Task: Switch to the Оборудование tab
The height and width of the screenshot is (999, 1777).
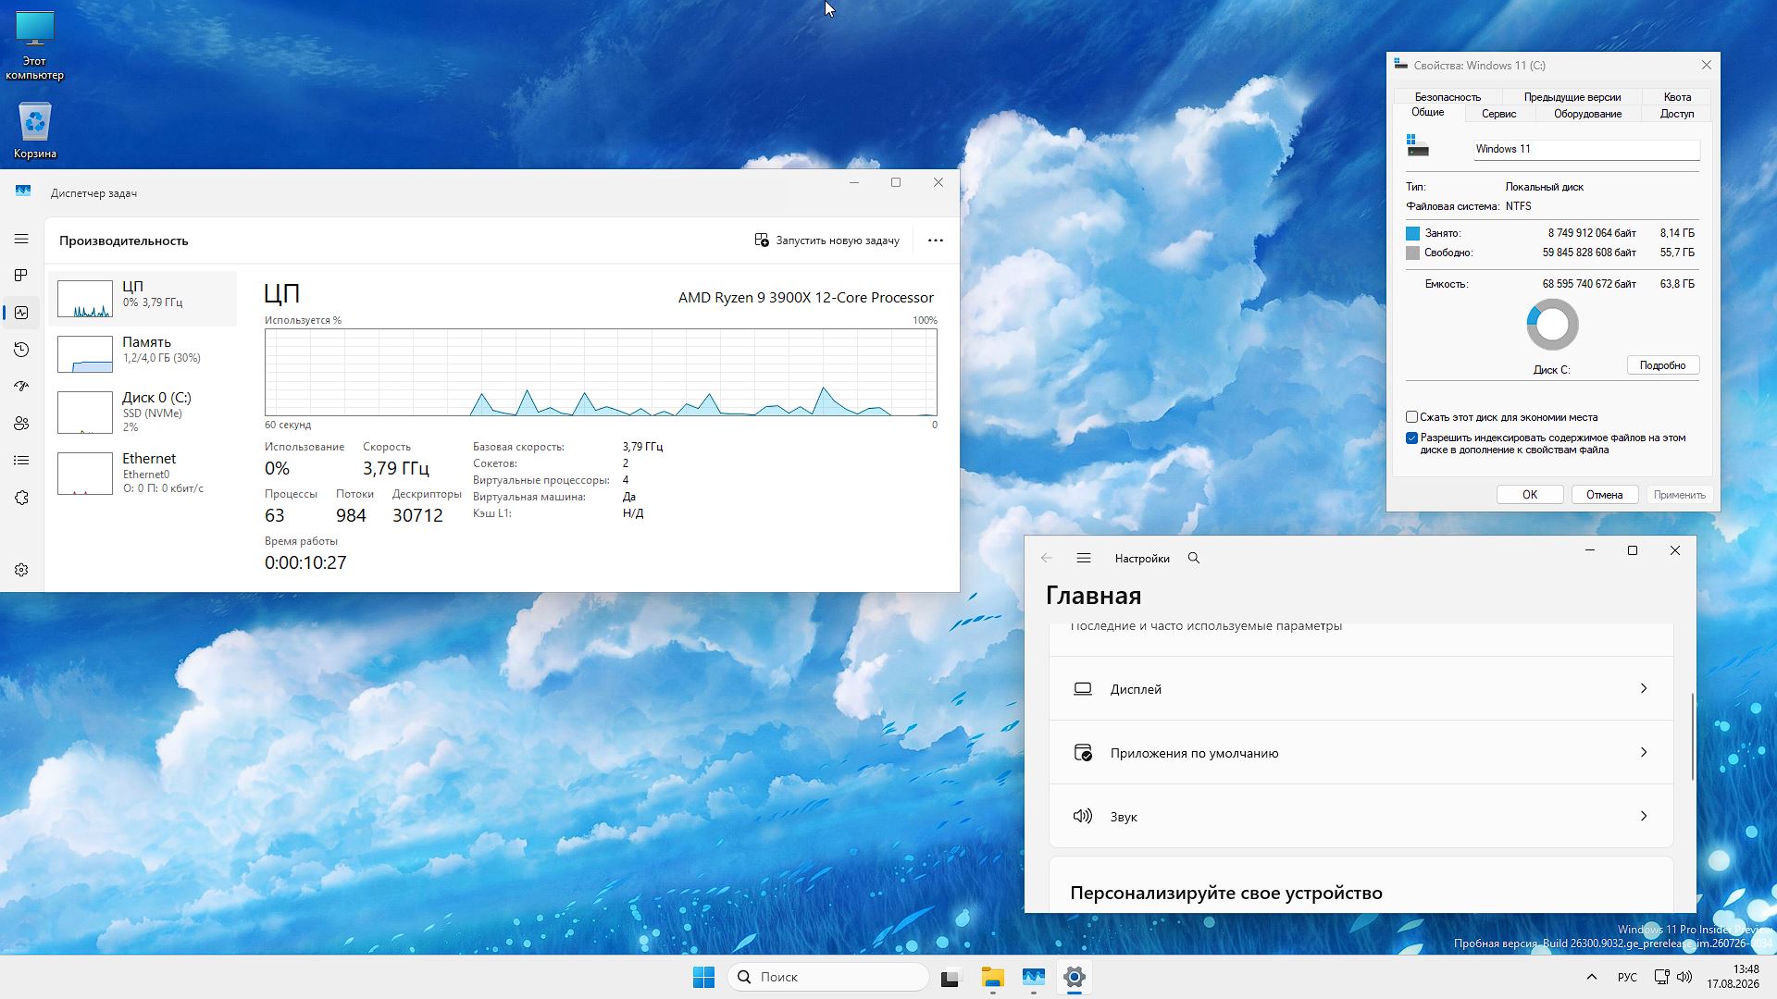Action: (x=1587, y=114)
